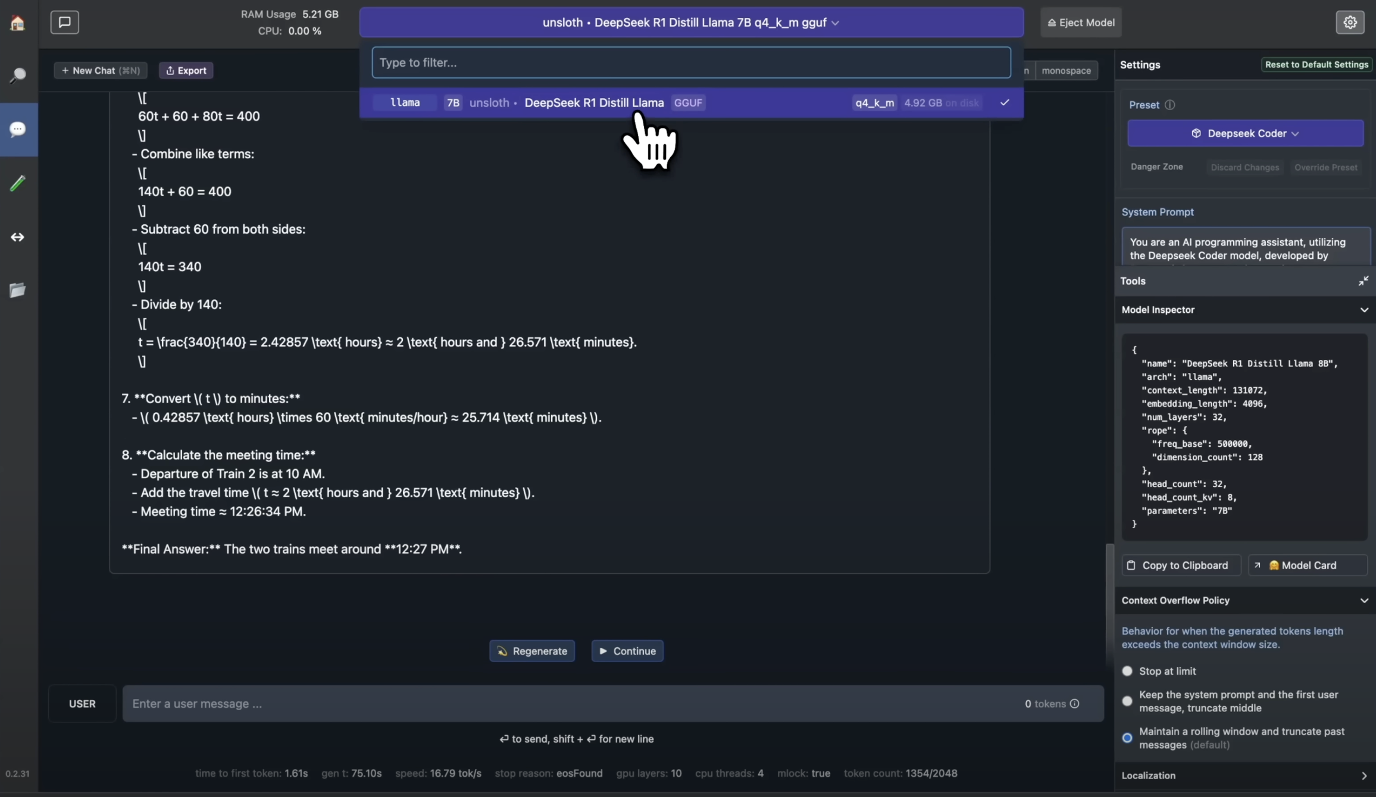Click the Eject Model button
The image size is (1376, 797).
coord(1081,23)
